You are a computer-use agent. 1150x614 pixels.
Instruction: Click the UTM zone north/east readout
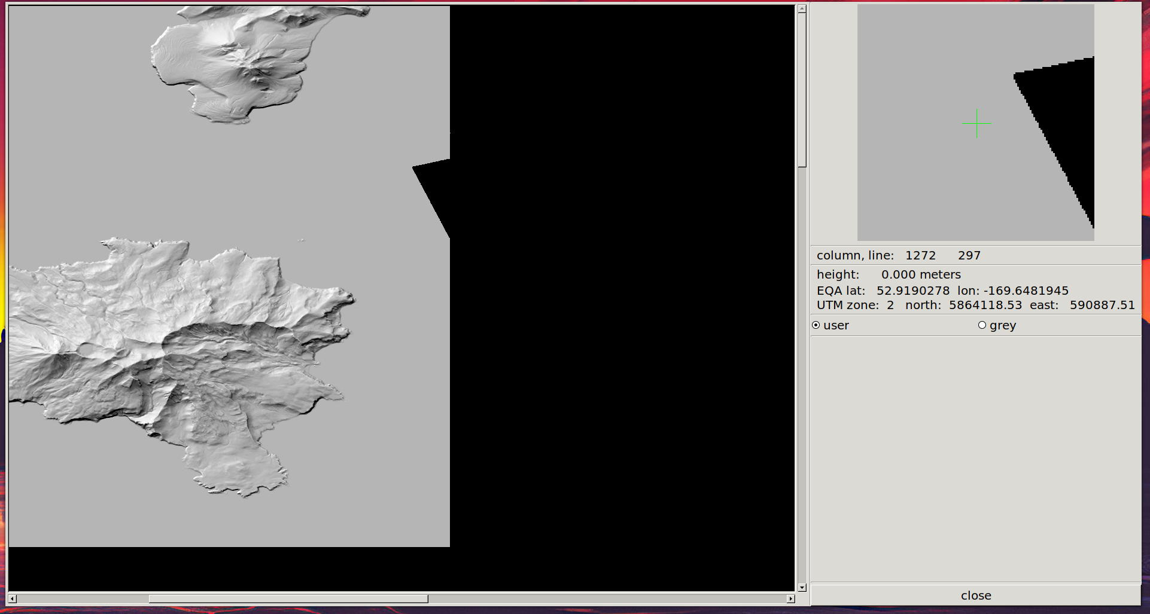pos(975,305)
